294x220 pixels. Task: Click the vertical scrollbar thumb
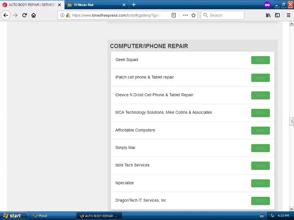click(291, 121)
